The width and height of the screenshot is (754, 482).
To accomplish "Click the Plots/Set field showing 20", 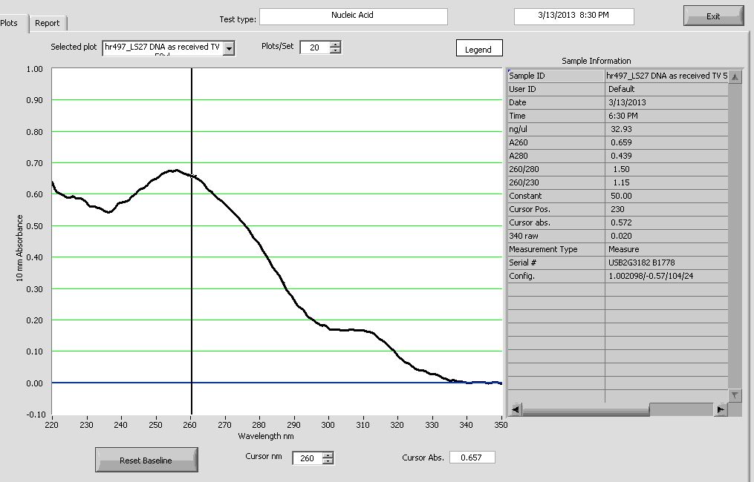I will [x=315, y=47].
